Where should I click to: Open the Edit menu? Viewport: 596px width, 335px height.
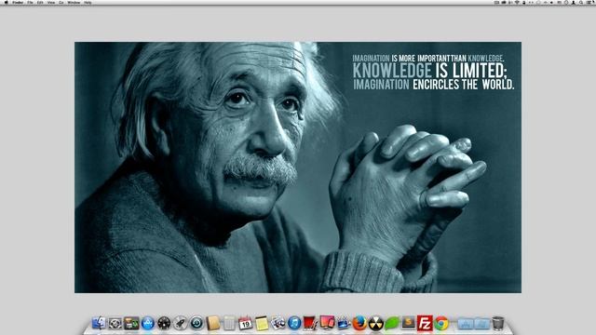click(x=40, y=2)
